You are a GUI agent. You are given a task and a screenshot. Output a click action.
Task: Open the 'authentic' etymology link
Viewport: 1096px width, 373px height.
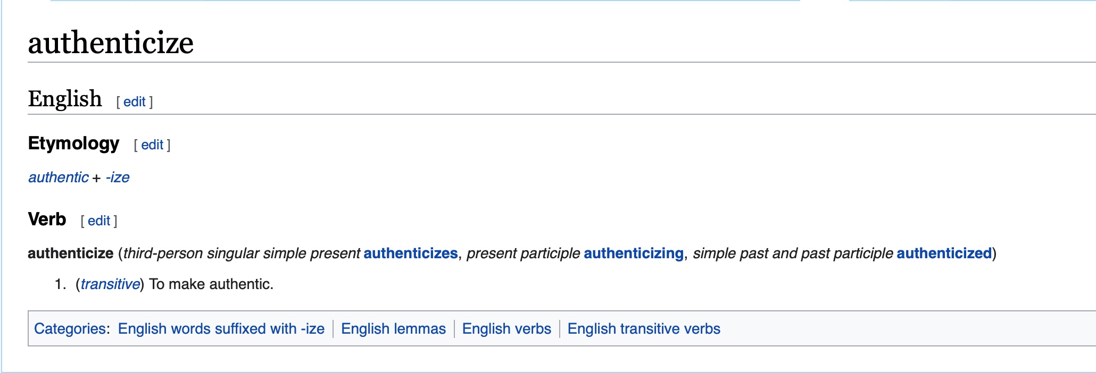point(59,177)
